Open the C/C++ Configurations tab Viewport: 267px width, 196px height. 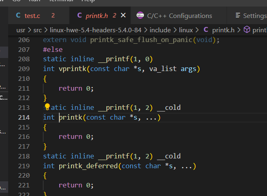pos(179,16)
